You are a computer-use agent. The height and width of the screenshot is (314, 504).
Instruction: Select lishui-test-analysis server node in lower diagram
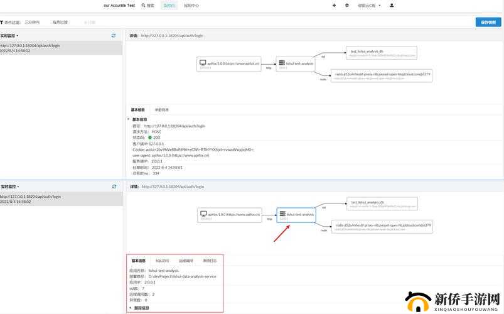[x=296, y=214]
